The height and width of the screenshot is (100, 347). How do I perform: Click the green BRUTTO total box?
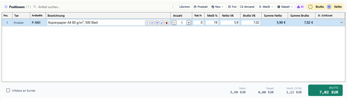click(325, 90)
